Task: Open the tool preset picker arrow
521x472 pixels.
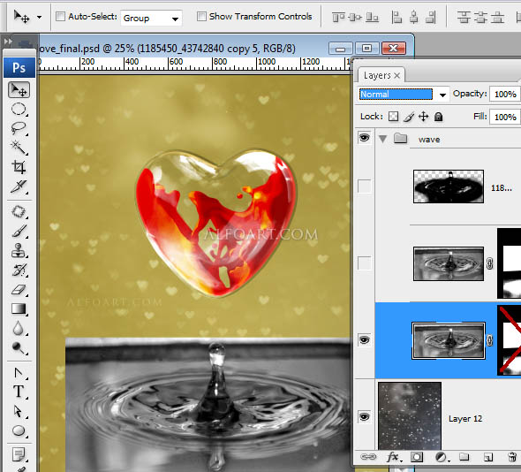Action: point(39,17)
